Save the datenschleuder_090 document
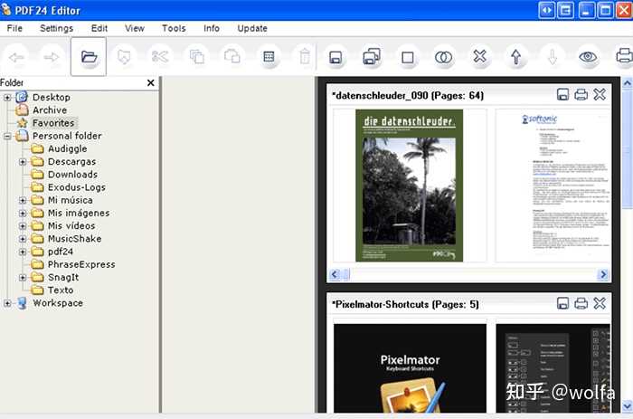The image size is (633, 419). (x=562, y=94)
